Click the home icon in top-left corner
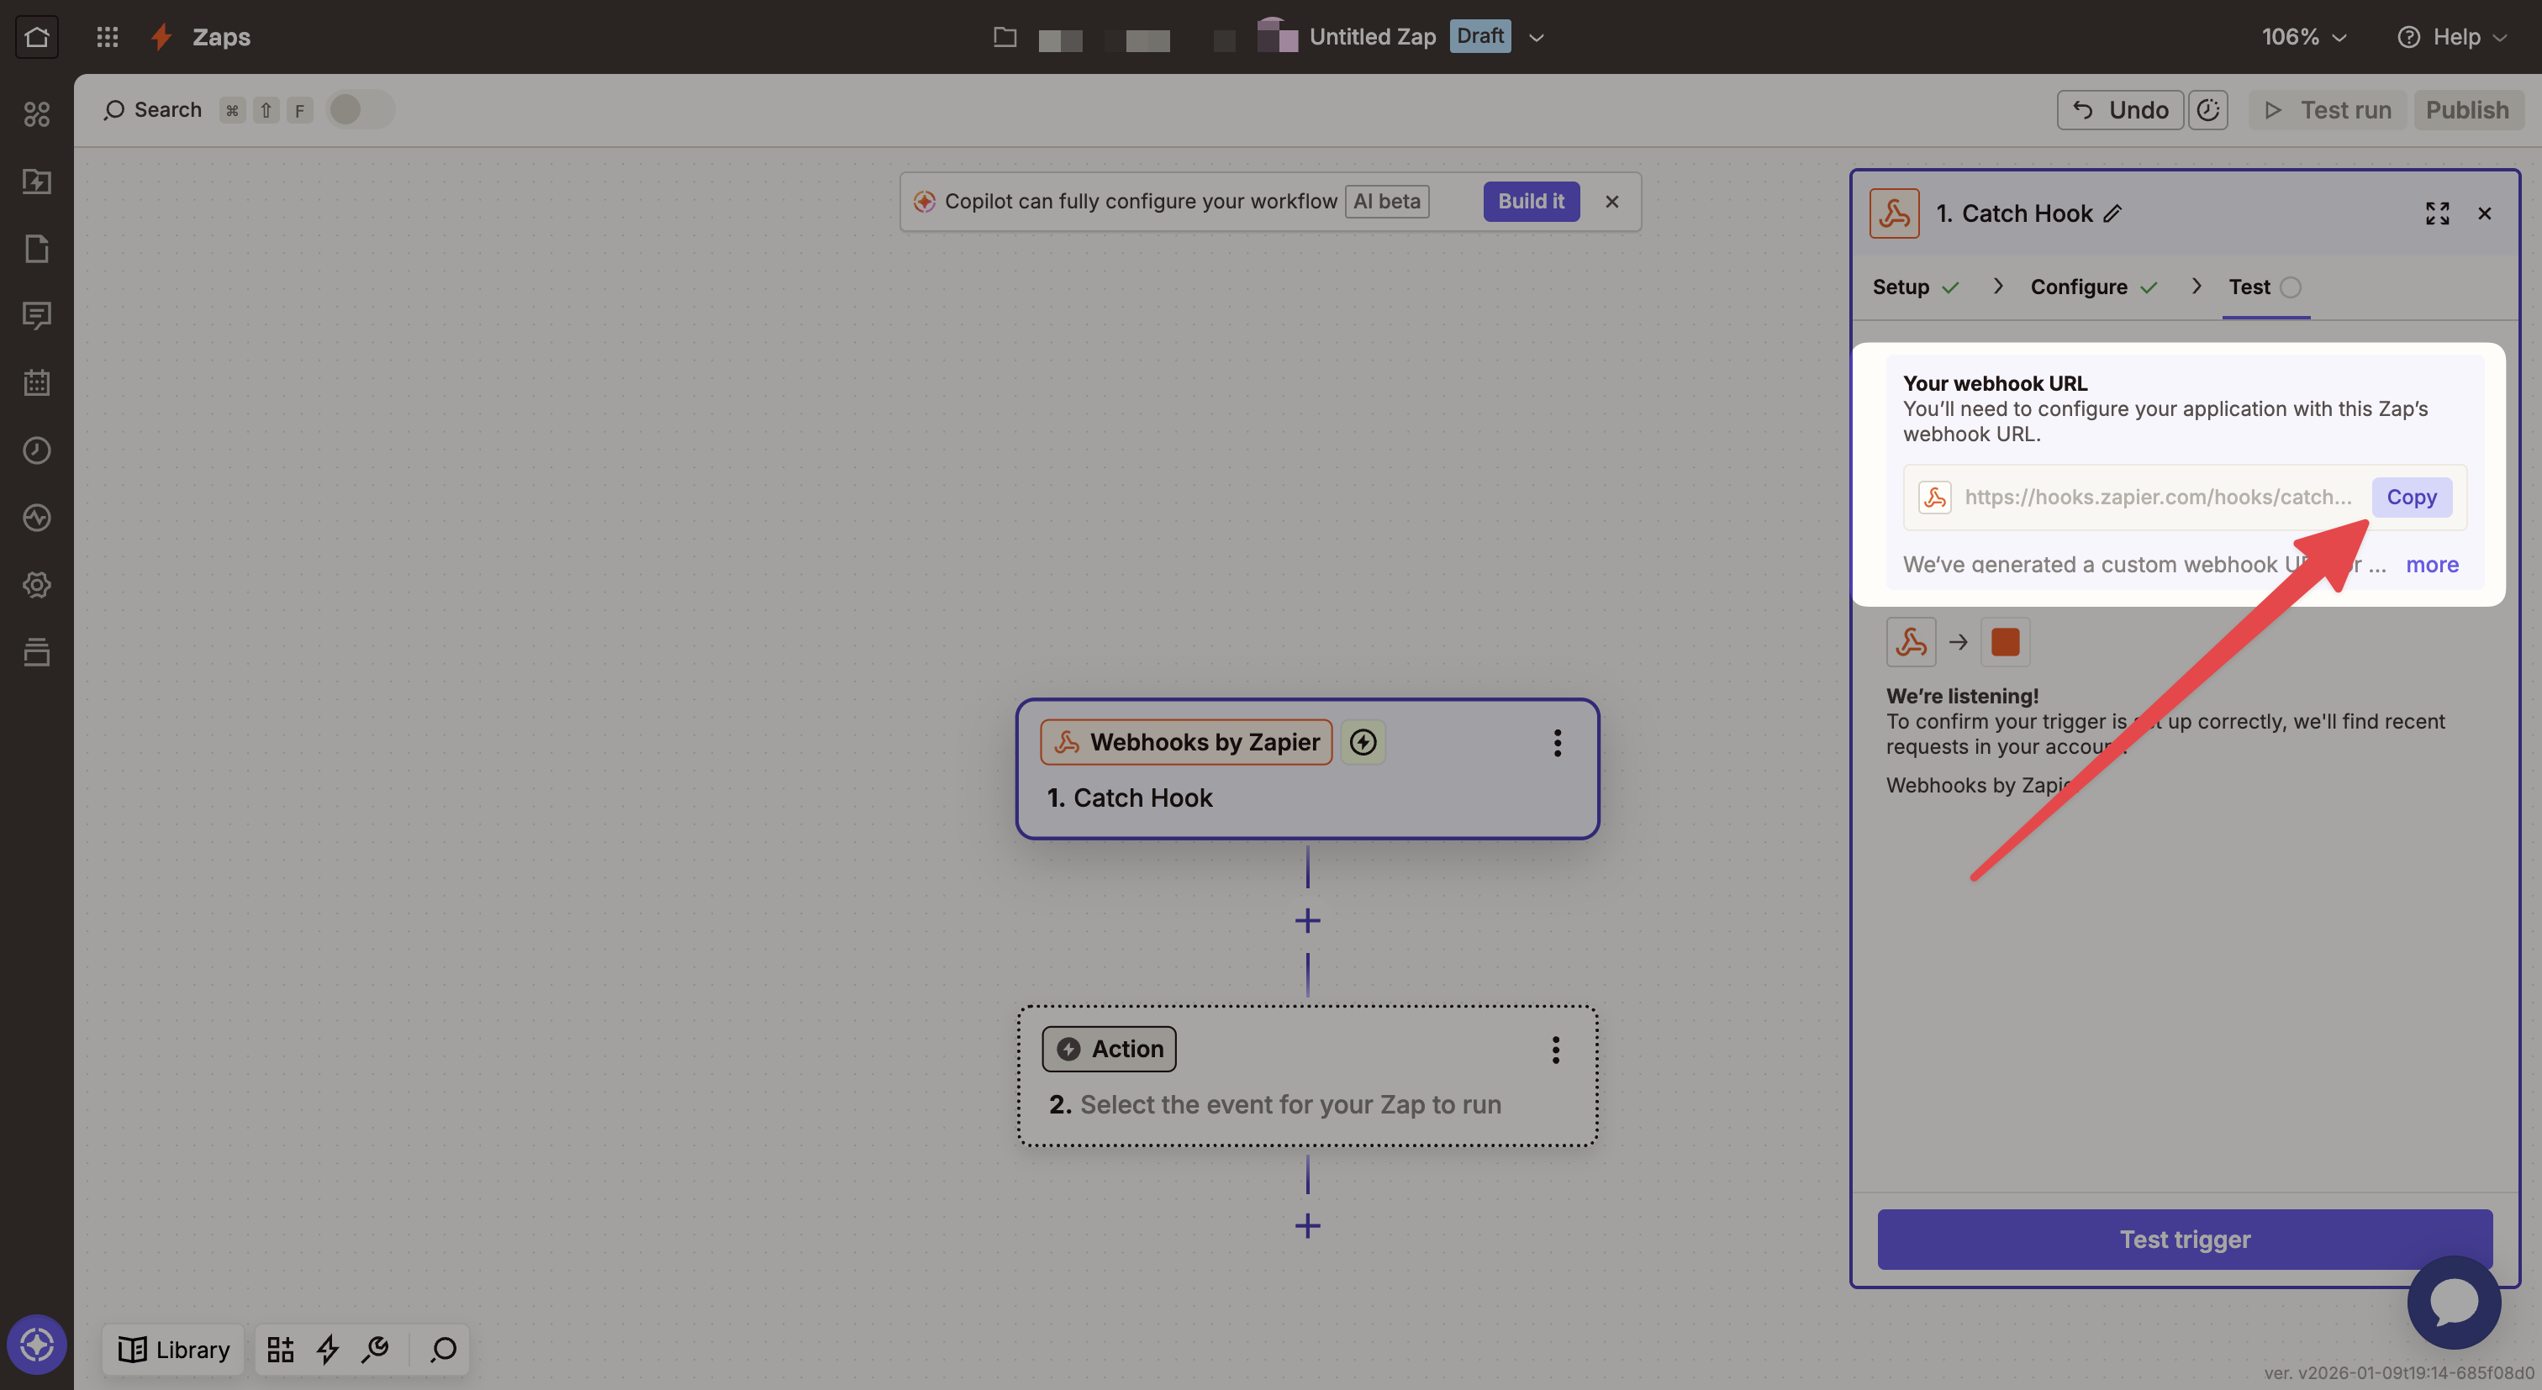This screenshot has width=2542, height=1390. pos(36,36)
